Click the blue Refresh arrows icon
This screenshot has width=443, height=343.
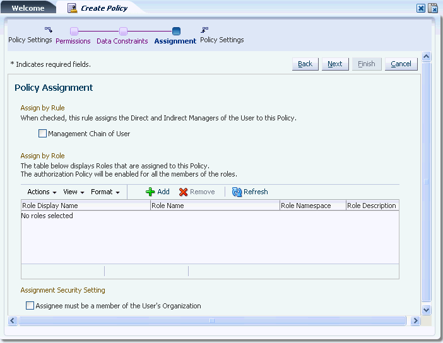tap(237, 192)
